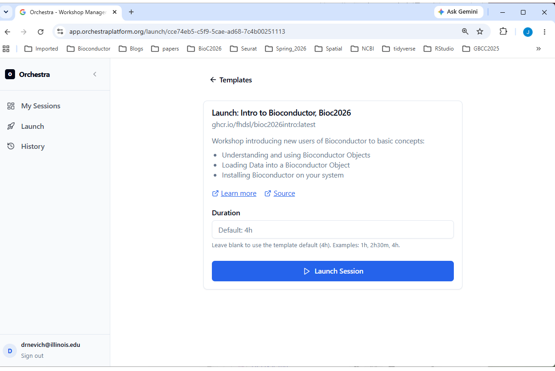Screen dimensions: 555x371
Task: Click the Orchestra logo icon
Action: [10, 74]
